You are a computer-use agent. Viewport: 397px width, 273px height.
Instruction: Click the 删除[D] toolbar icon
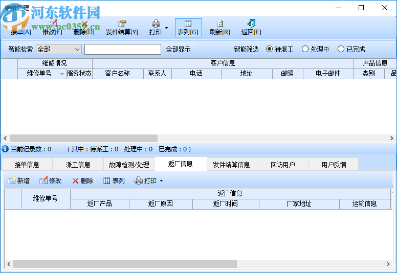tap(84, 24)
